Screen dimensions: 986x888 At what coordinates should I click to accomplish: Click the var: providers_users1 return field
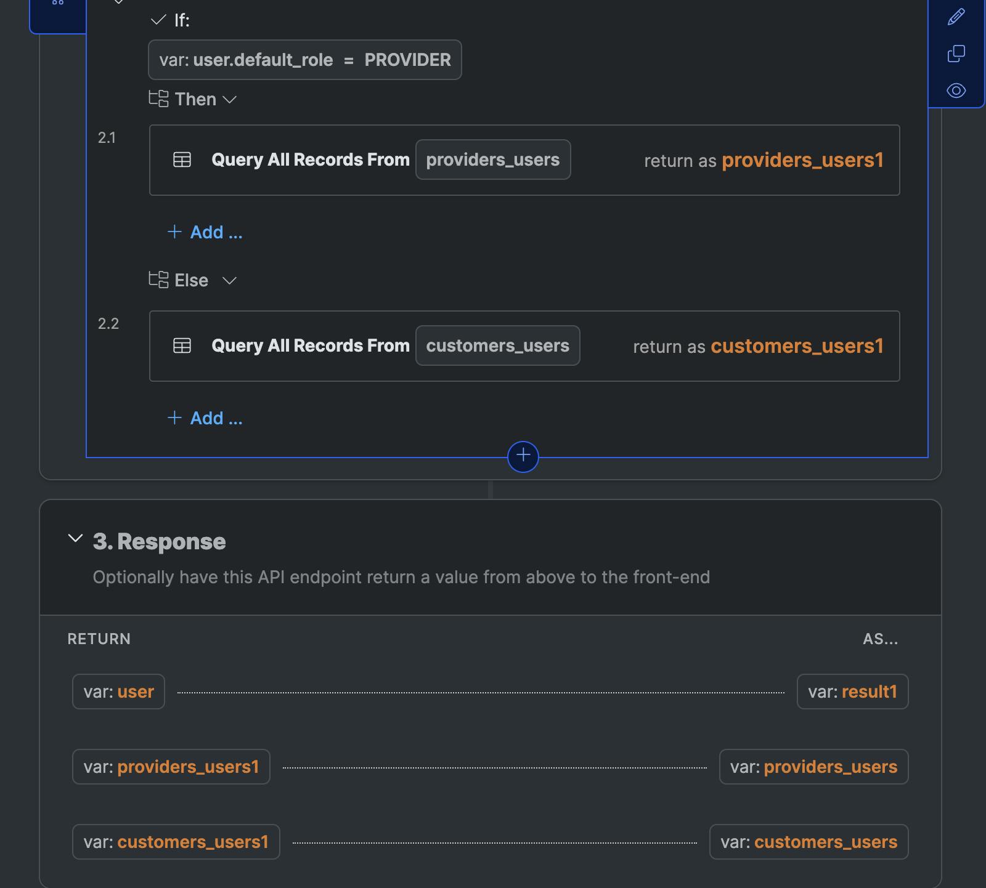[x=171, y=767]
